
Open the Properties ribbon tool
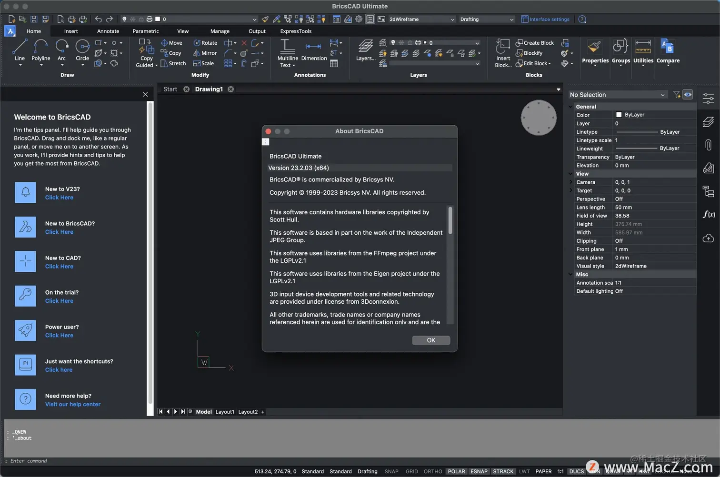595,52
